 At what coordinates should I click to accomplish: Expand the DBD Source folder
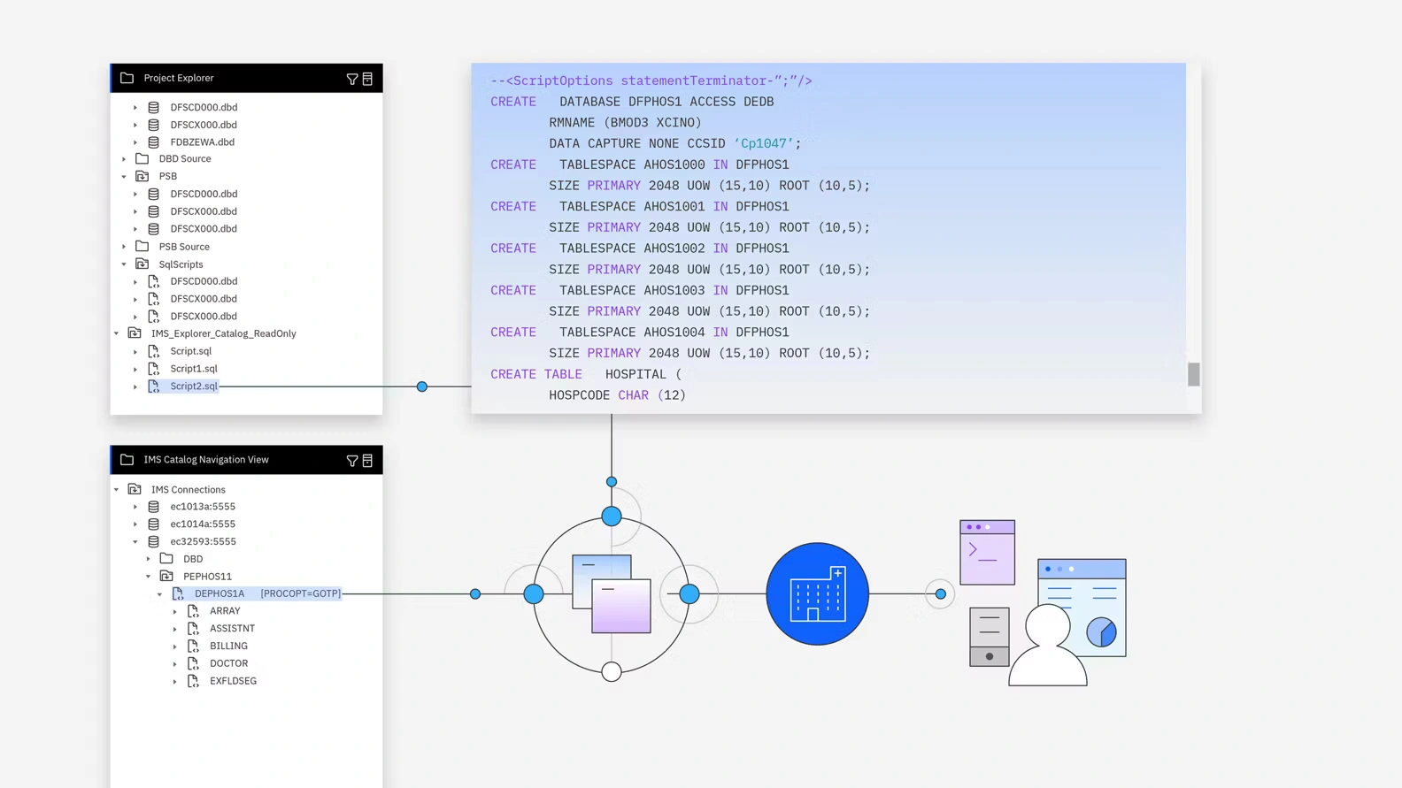(x=124, y=159)
